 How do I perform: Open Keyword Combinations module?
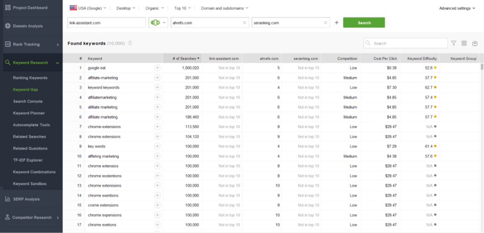(x=34, y=172)
